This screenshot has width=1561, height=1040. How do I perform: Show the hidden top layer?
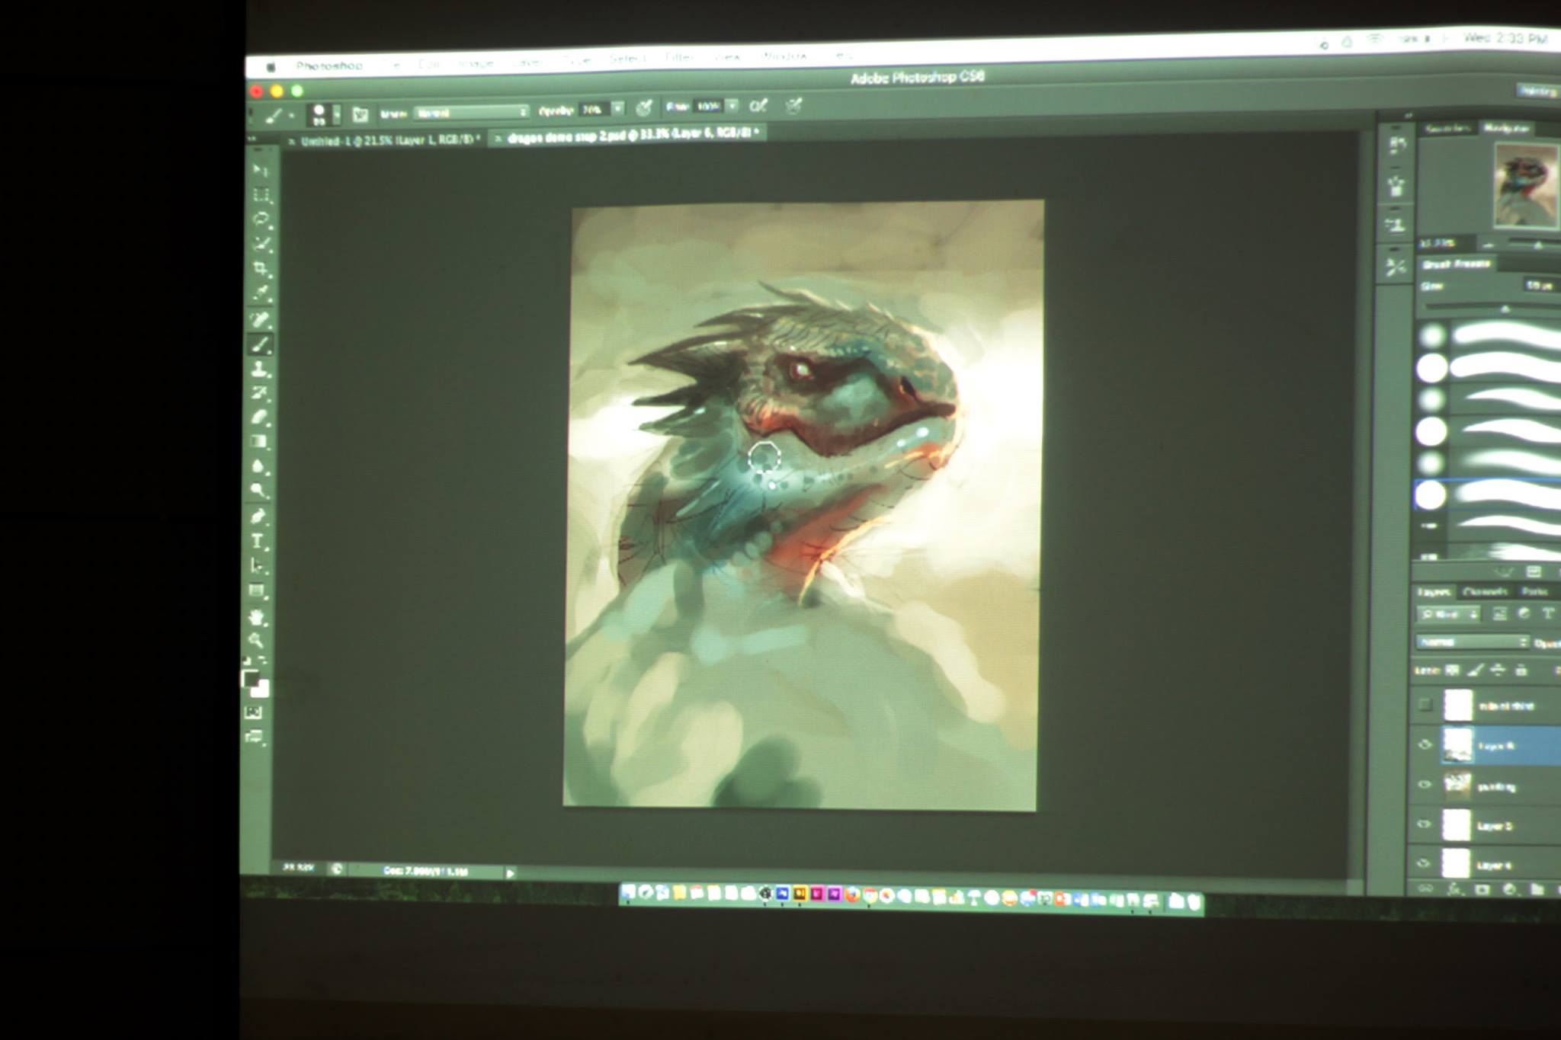tap(1425, 705)
